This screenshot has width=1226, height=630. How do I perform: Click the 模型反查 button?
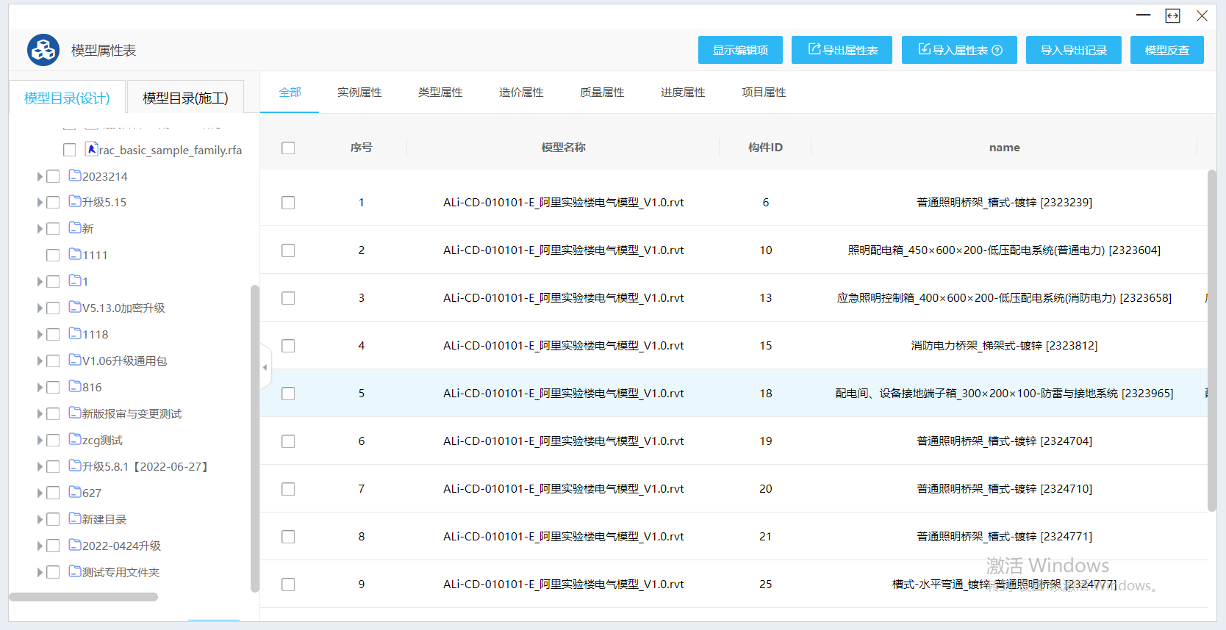pyautogui.click(x=1167, y=50)
